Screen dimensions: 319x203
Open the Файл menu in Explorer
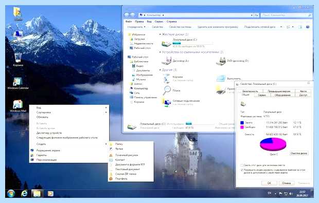click(129, 22)
